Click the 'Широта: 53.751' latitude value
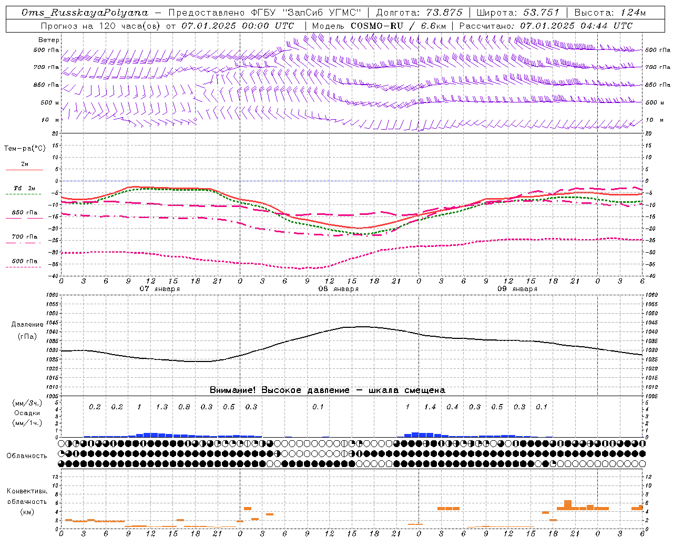The height and width of the screenshot is (538, 673). coord(518,13)
